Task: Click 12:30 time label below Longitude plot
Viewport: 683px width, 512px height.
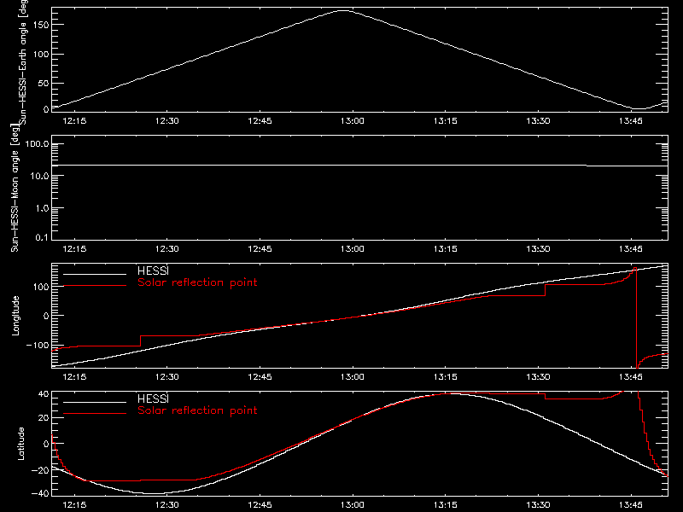Action: coord(167,377)
